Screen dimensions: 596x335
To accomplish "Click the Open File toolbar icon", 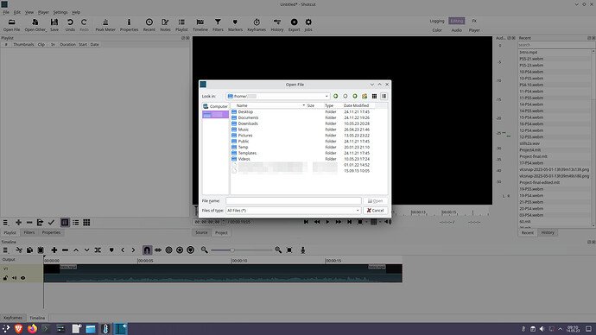I will tap(12, 25).
